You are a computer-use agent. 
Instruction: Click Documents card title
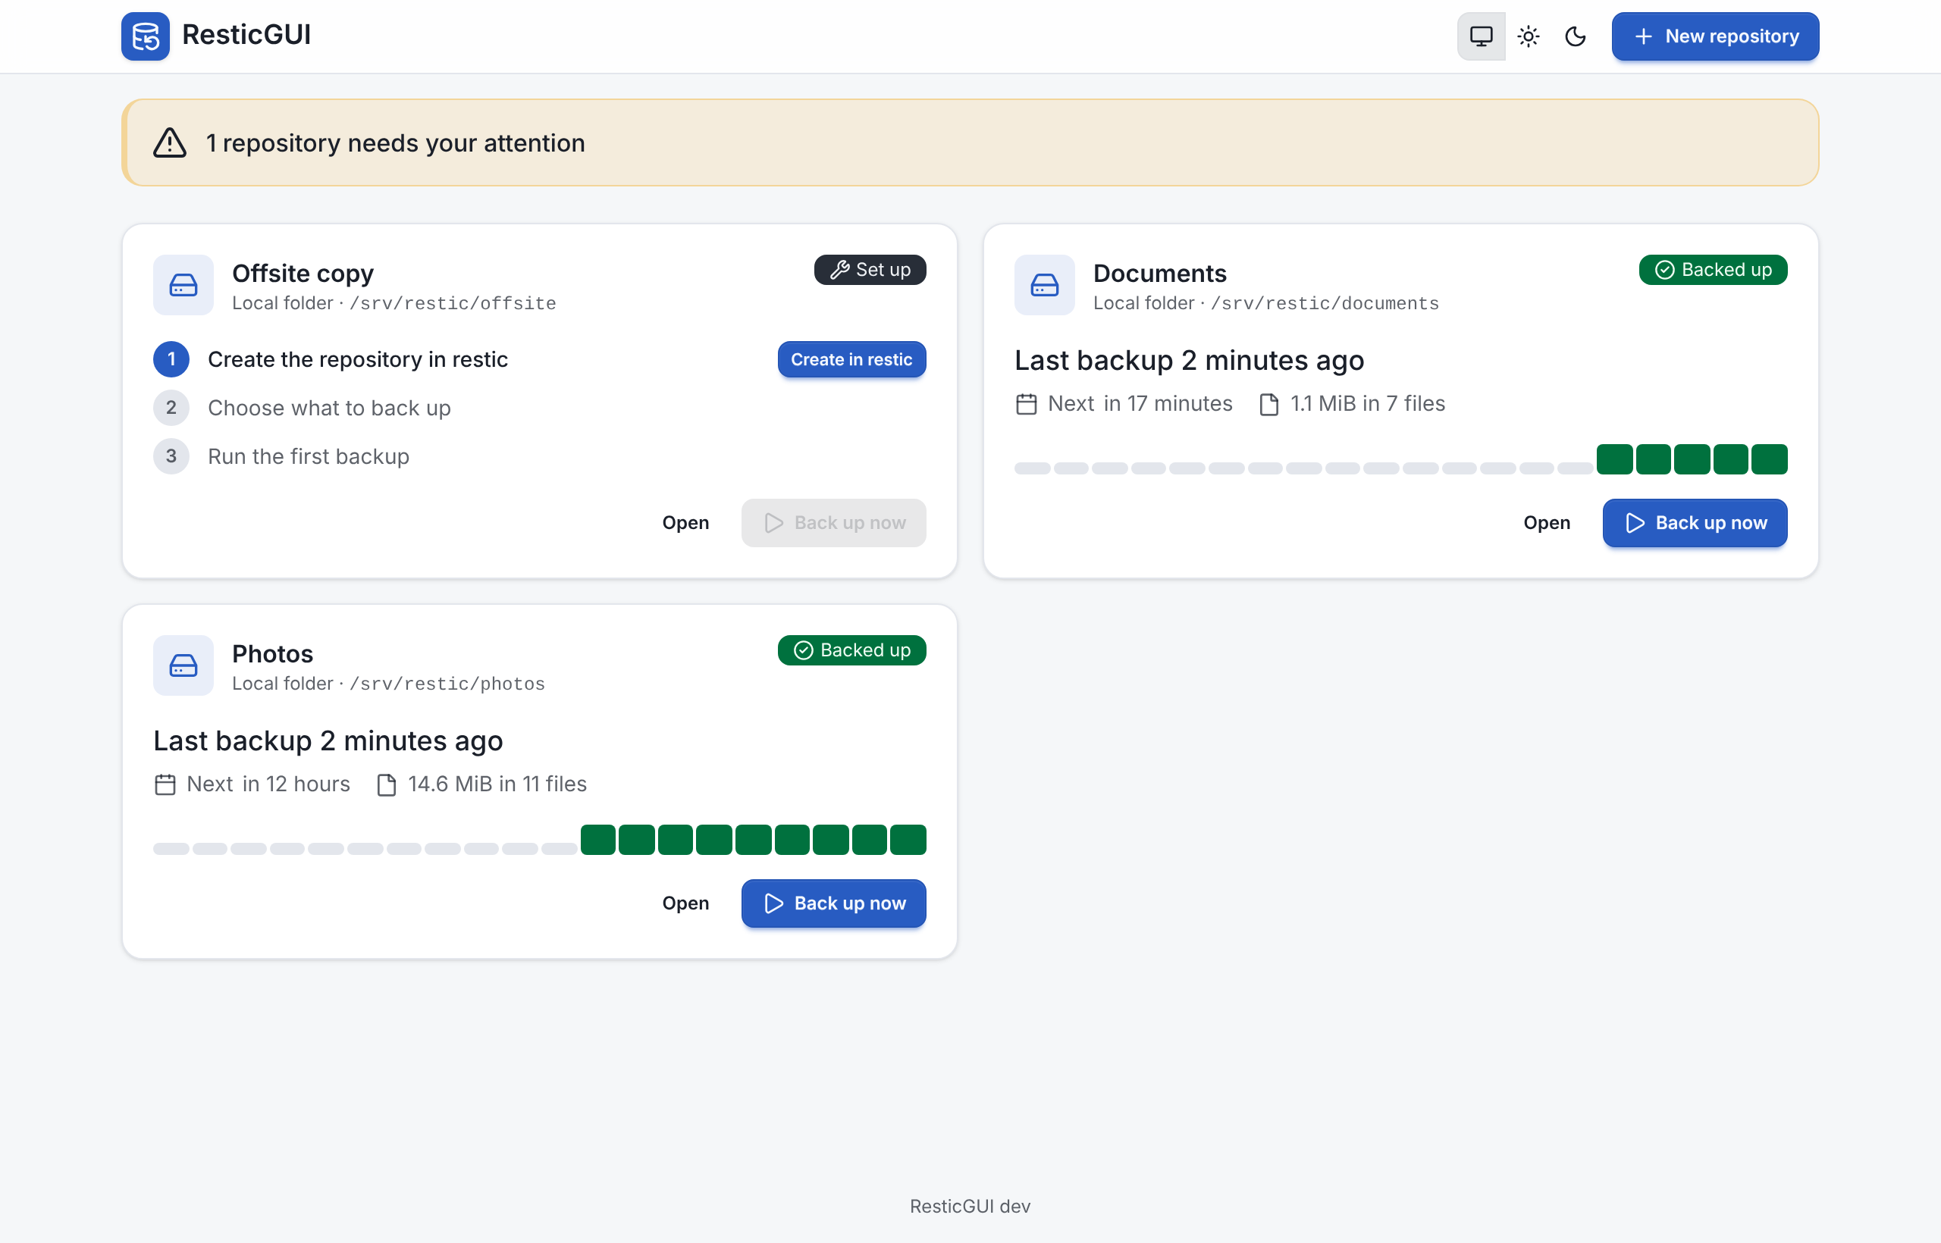(x=1159, y=274)
